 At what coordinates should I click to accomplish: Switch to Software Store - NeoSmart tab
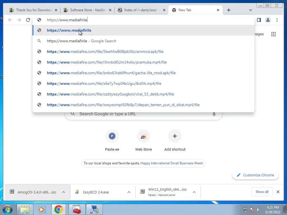87,10
